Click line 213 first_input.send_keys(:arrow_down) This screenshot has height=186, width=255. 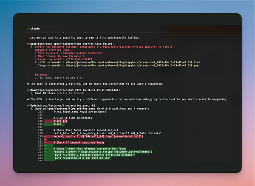tap(80, 112)
